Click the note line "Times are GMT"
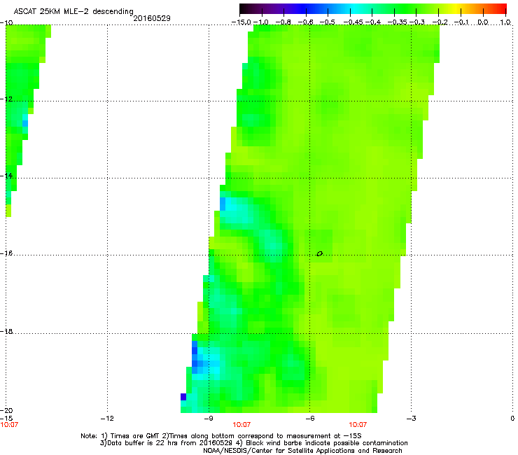Viewport: 518px width, 455px height. click(x=221, y=436)
